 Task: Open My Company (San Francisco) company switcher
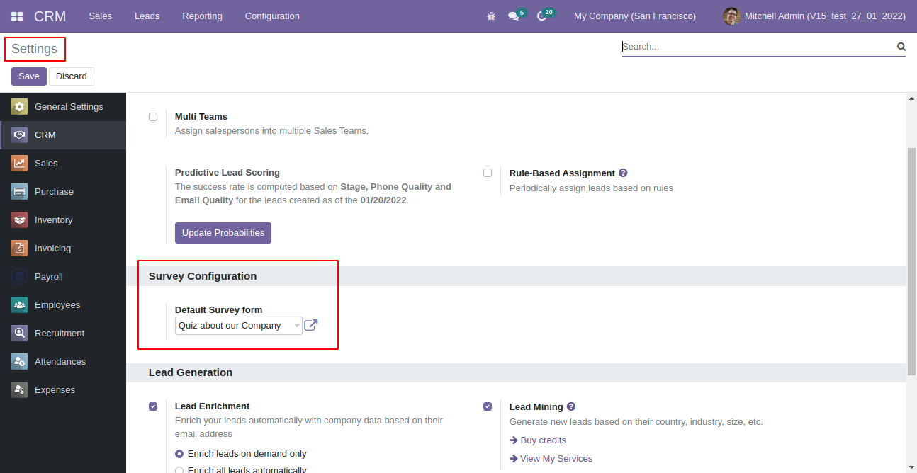[635, 16]
